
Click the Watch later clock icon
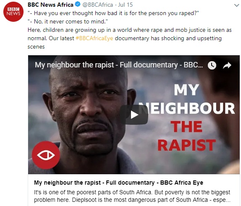click(212, 65)
